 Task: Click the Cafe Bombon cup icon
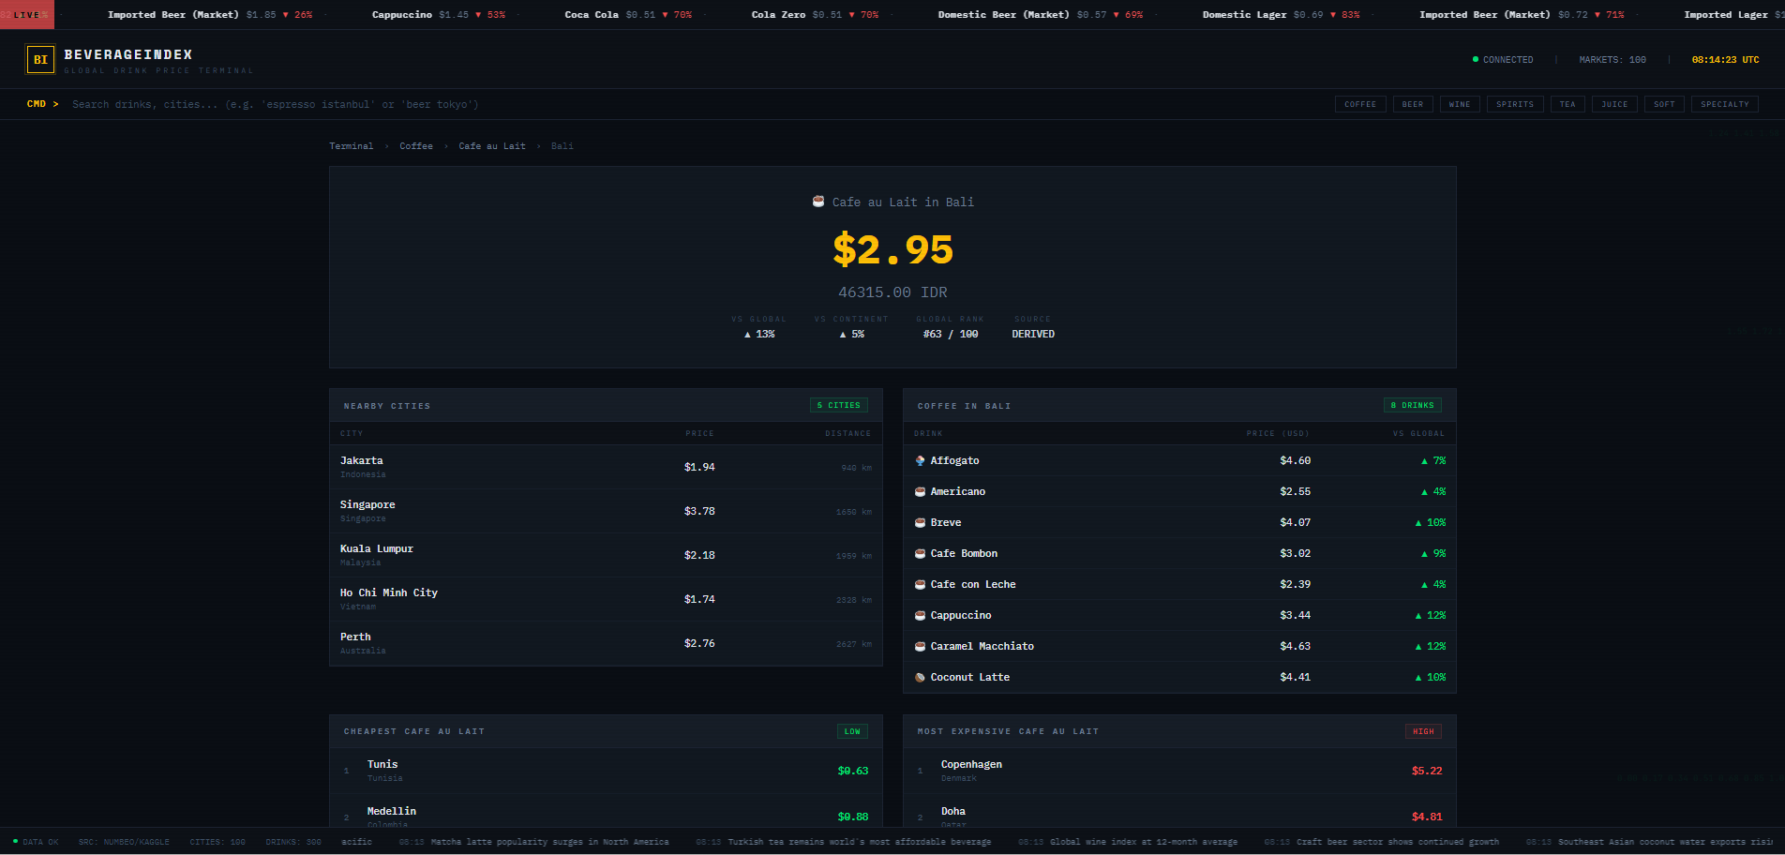920,553
